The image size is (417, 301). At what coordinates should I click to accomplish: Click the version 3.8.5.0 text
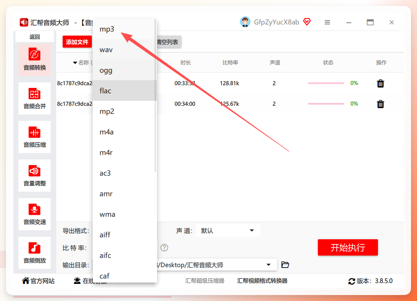pos(384,281)
